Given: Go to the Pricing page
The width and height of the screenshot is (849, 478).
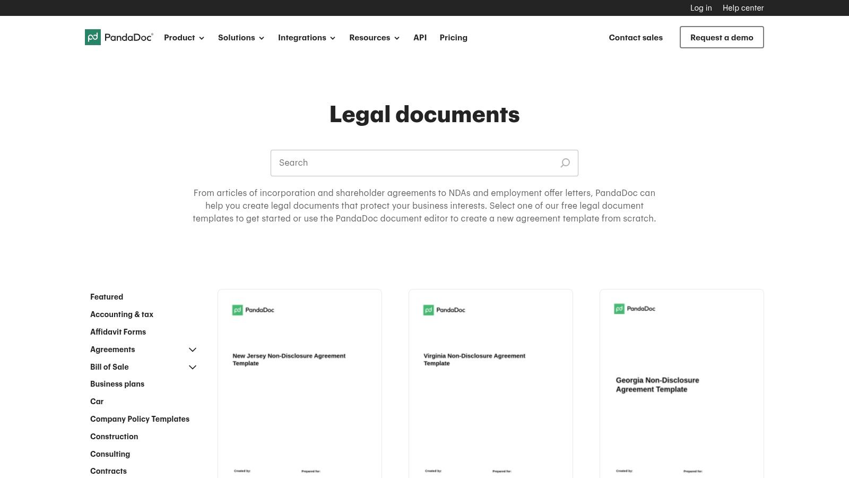Looking at the screenshot, I should click(x=454, y=38).
